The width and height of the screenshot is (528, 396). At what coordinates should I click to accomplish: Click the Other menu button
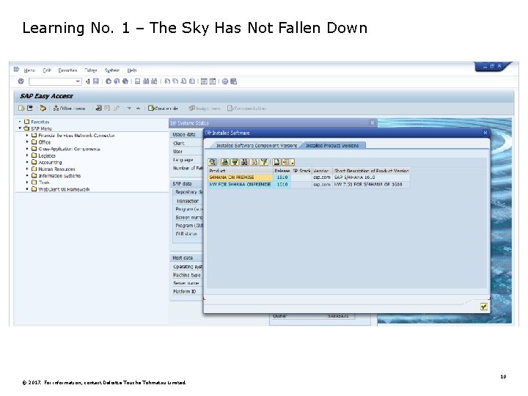point(70,109)
